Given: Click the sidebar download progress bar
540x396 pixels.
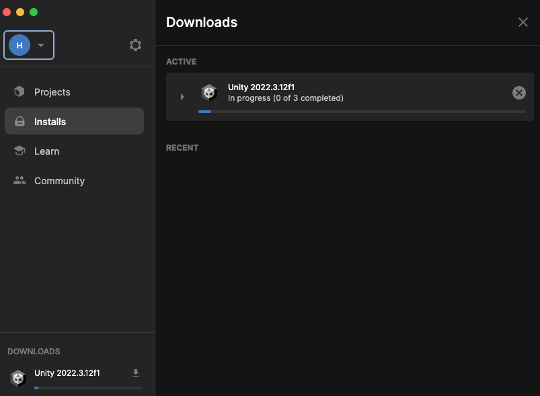Looking at the screenshot, I should 87,388.
